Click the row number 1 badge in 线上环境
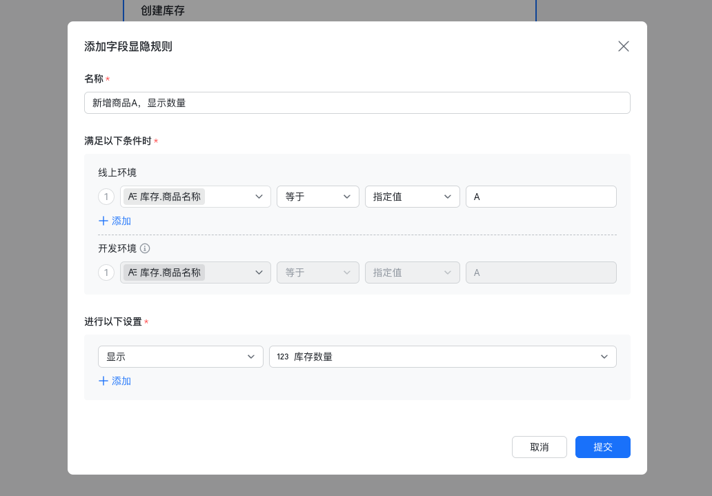The height and width of the screenshot is (496, 712). 106,197
